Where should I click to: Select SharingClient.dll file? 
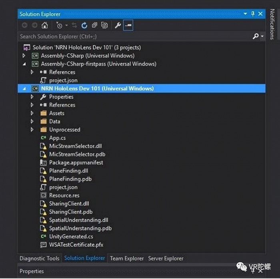click(69, 204)
